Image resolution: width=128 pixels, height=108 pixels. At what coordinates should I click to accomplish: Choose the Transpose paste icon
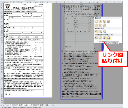[x=104, y=25]
